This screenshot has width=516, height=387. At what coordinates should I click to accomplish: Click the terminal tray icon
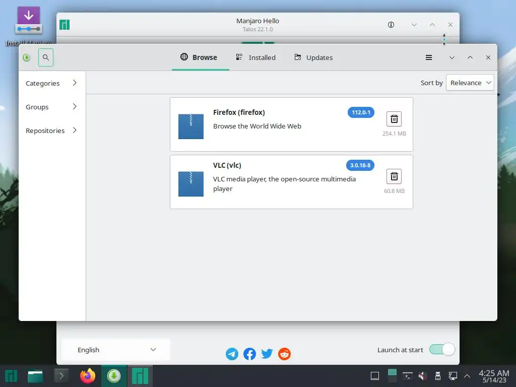(407, 376)
